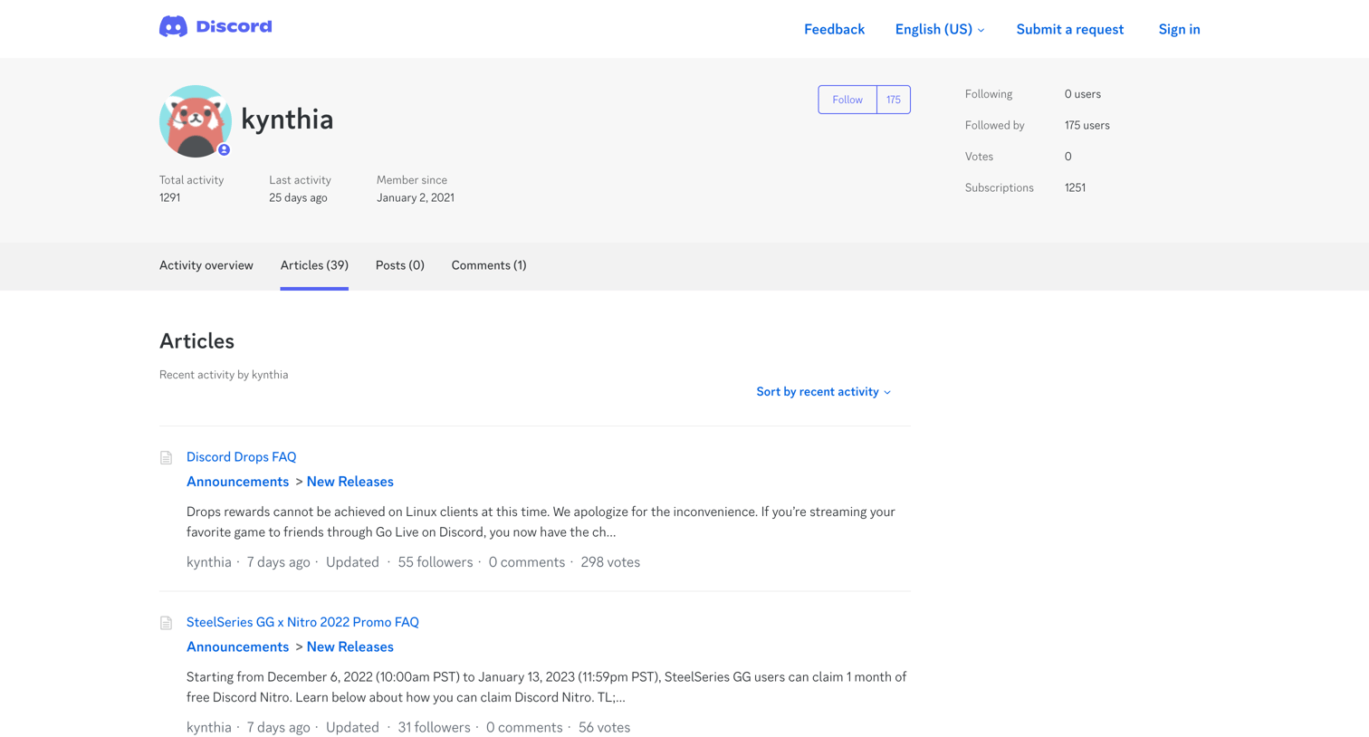
Task: Click the document icon beside SteelSeries GG article
Action: pyautogui.click(x=166, y=623)
